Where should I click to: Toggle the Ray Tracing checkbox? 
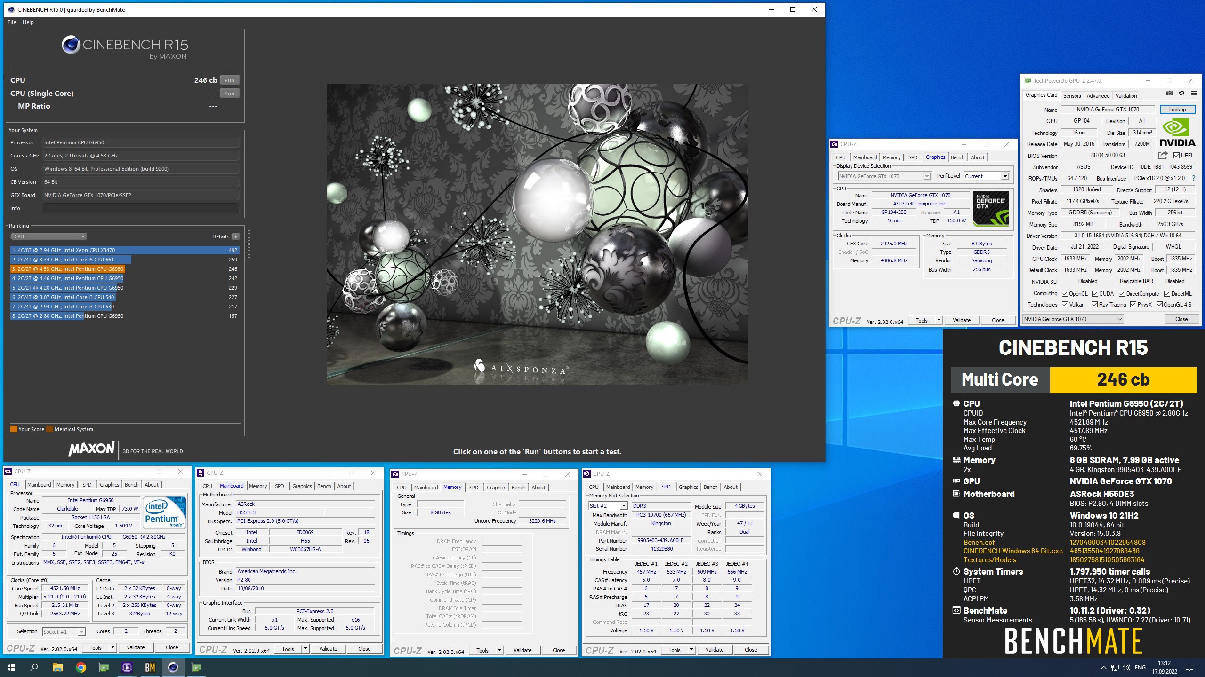(x=1094, y=305)
